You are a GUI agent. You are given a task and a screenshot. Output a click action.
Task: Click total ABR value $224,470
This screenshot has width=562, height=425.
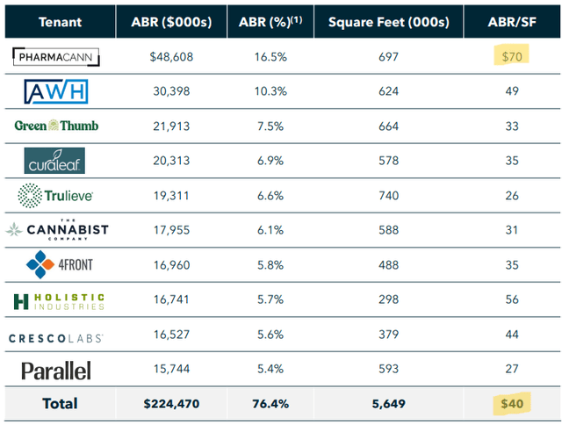tap(171, 404)
